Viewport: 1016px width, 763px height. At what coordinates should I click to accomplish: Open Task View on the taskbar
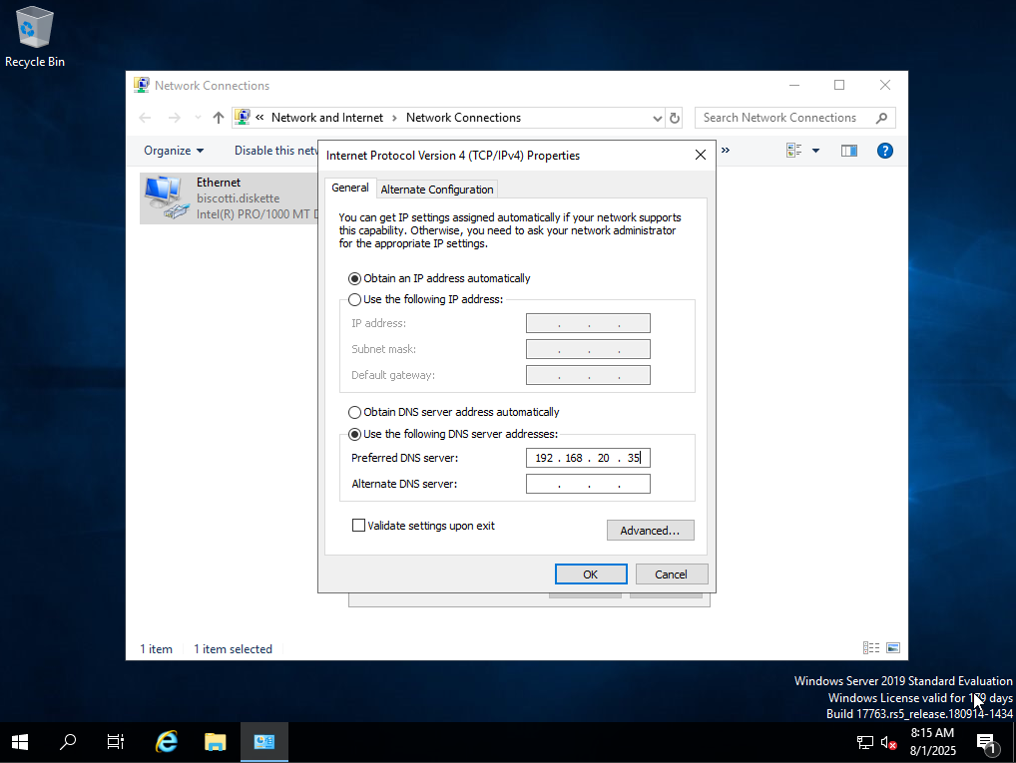(x=116, y=742)
